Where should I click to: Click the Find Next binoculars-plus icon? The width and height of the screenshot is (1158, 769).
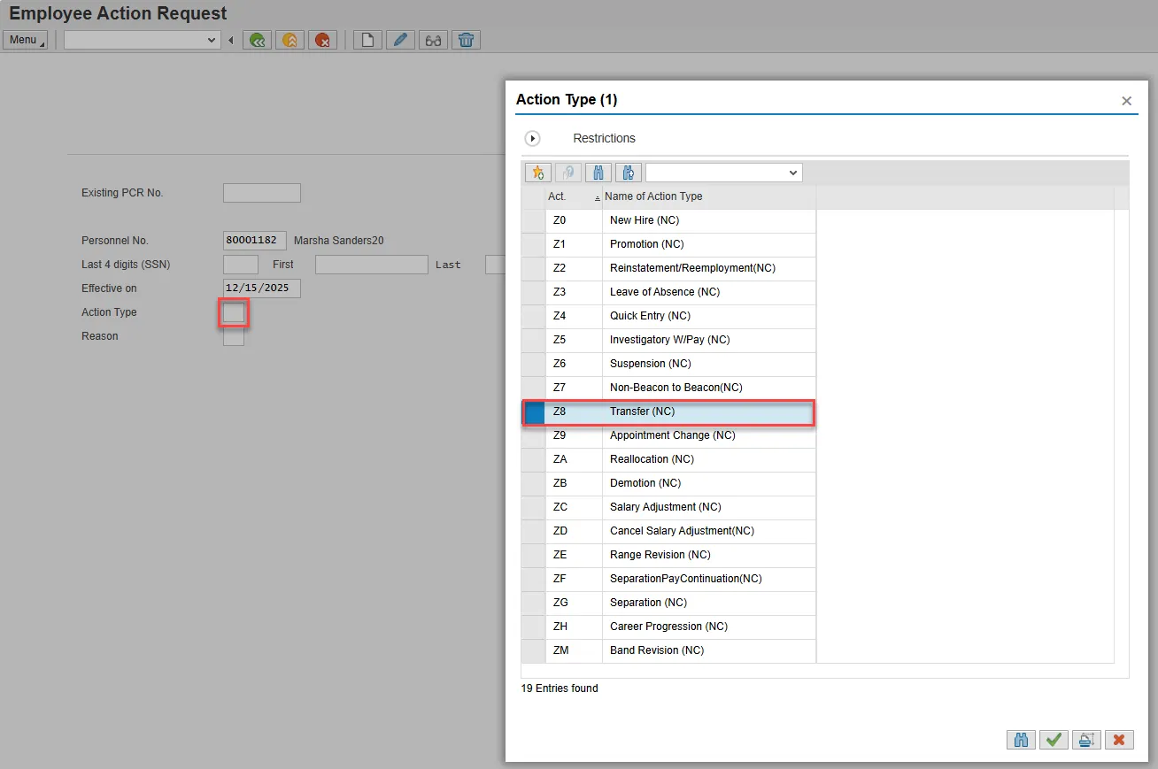click(x=628, y=173)
